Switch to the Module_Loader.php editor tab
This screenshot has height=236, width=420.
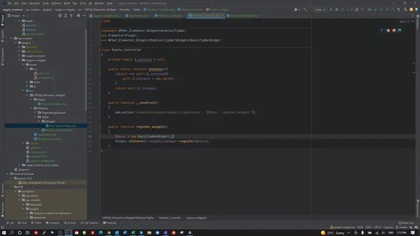169,16
